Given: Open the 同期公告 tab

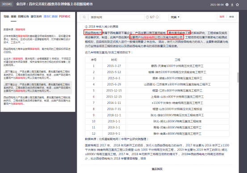Looking at the screenshot, I should (x=24, y=16).
